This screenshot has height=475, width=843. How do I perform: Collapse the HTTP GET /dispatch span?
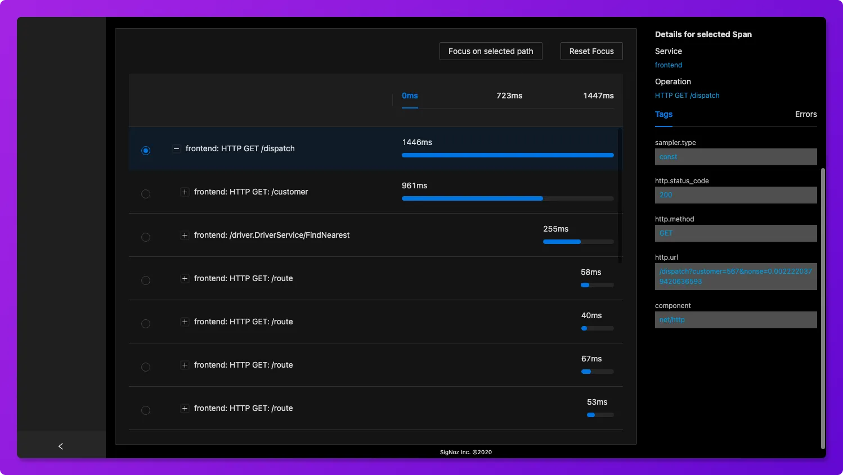click(x=176, y=149)
